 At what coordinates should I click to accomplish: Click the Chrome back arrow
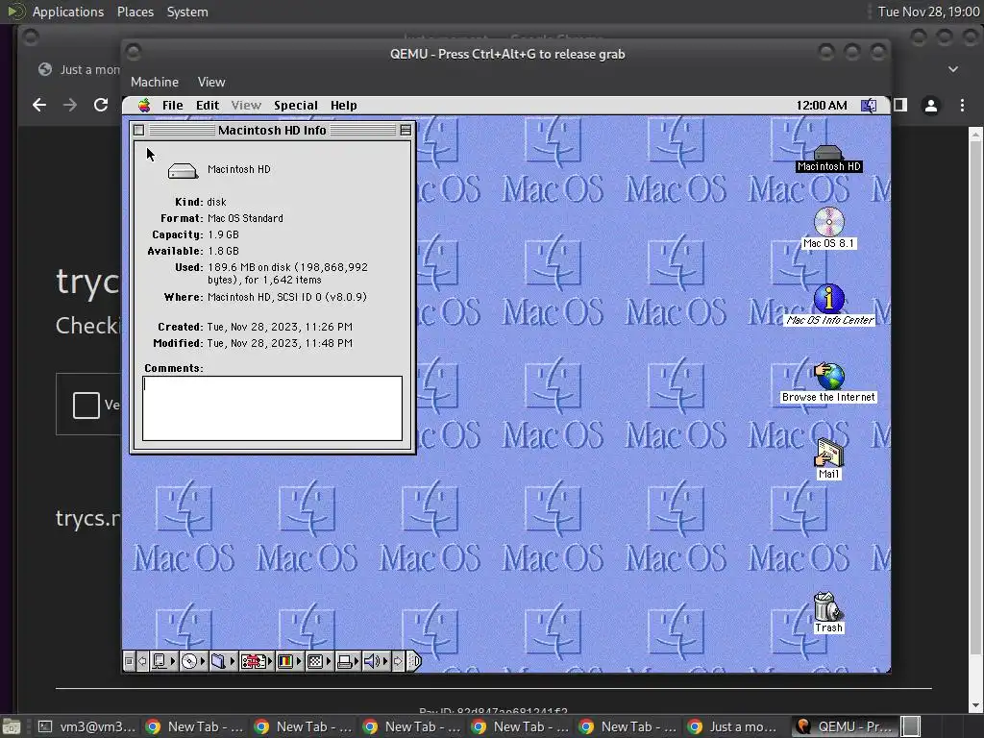(39, 105)
